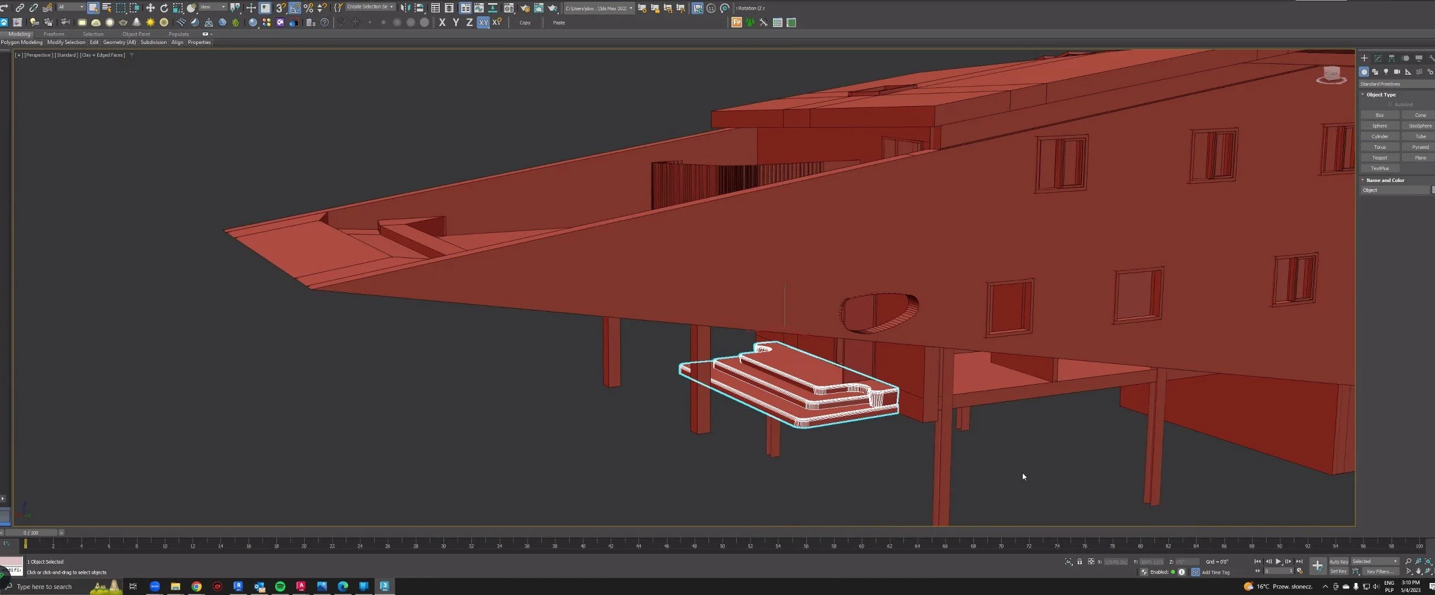Collapse the Name and Color rollout

1385,180
